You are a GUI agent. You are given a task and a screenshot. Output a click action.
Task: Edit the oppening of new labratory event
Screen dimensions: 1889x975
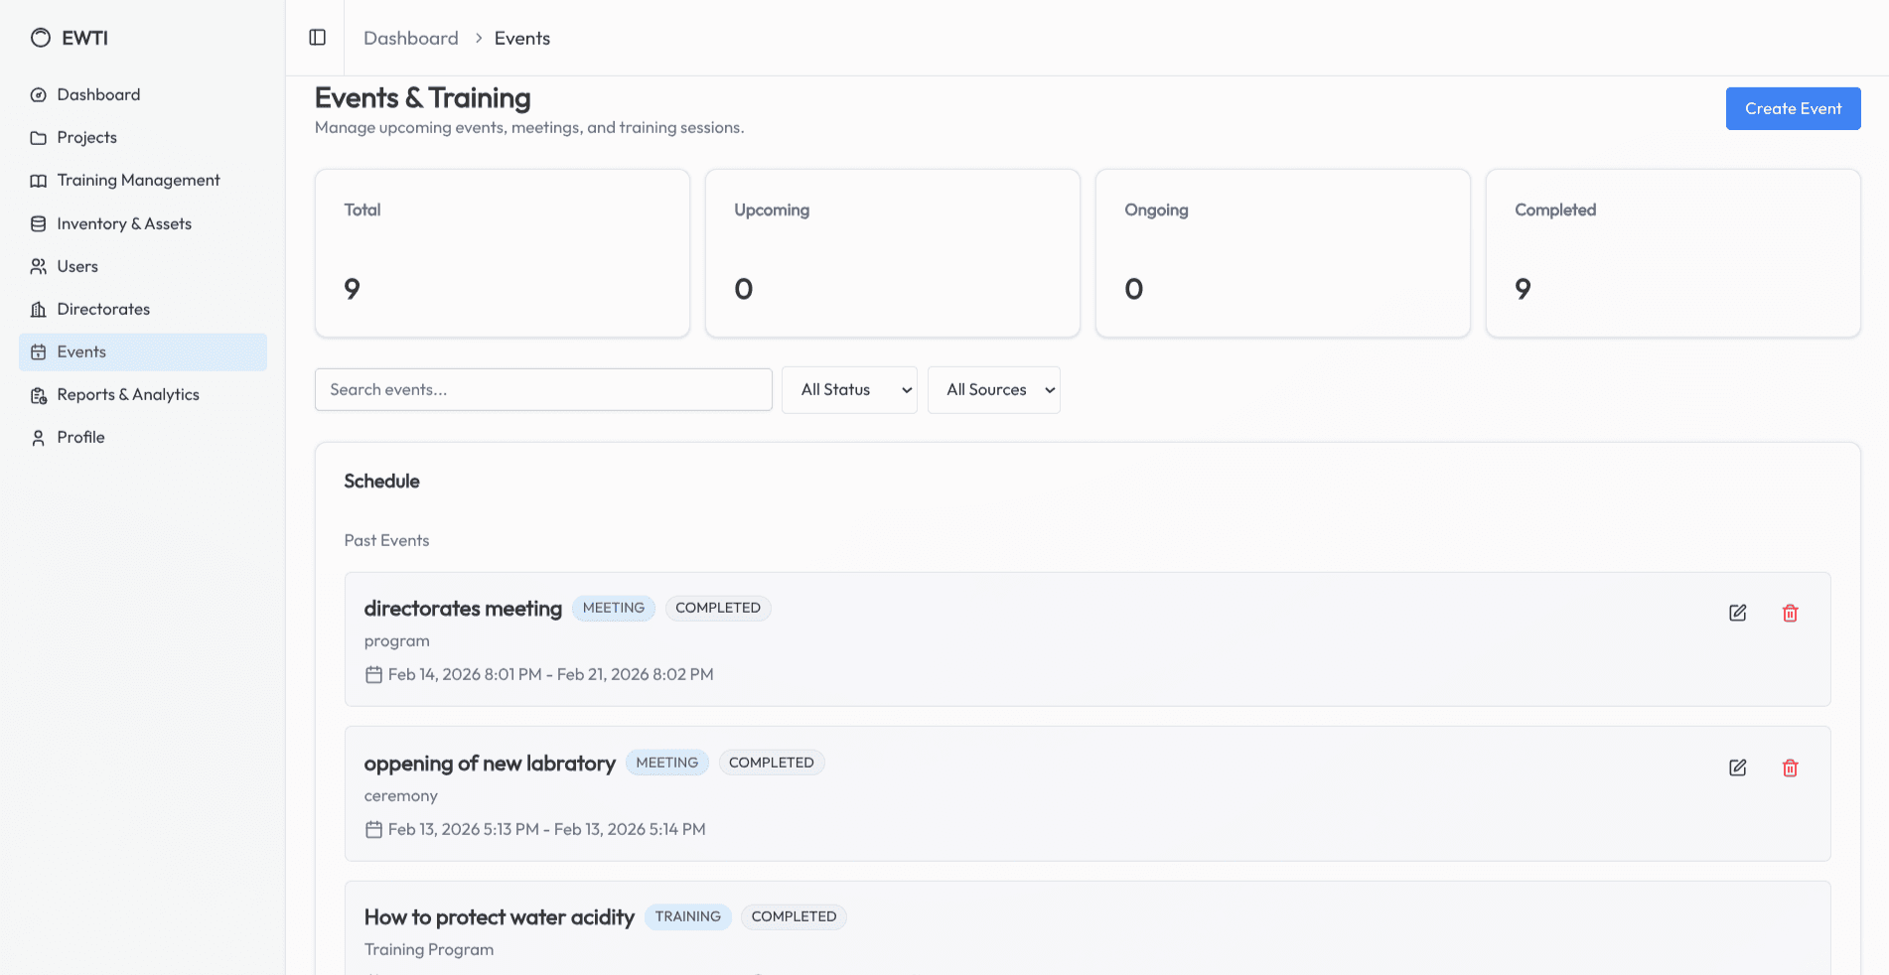1737,767
